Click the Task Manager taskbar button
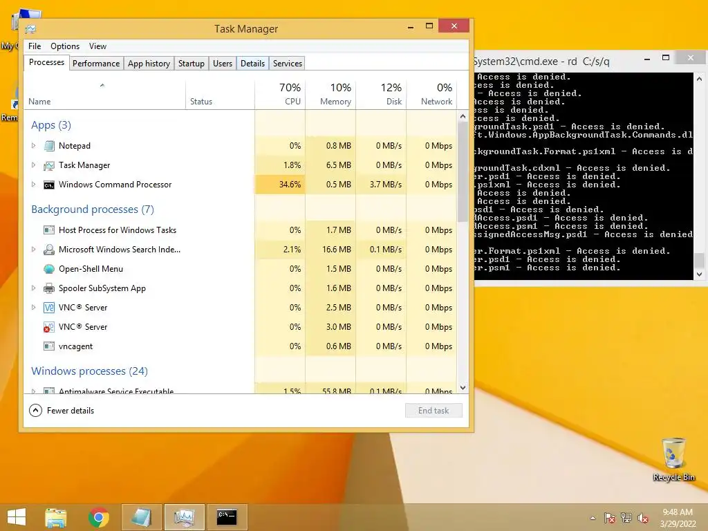Viewport: 708px width, 531px height. (x=184, y=517)
